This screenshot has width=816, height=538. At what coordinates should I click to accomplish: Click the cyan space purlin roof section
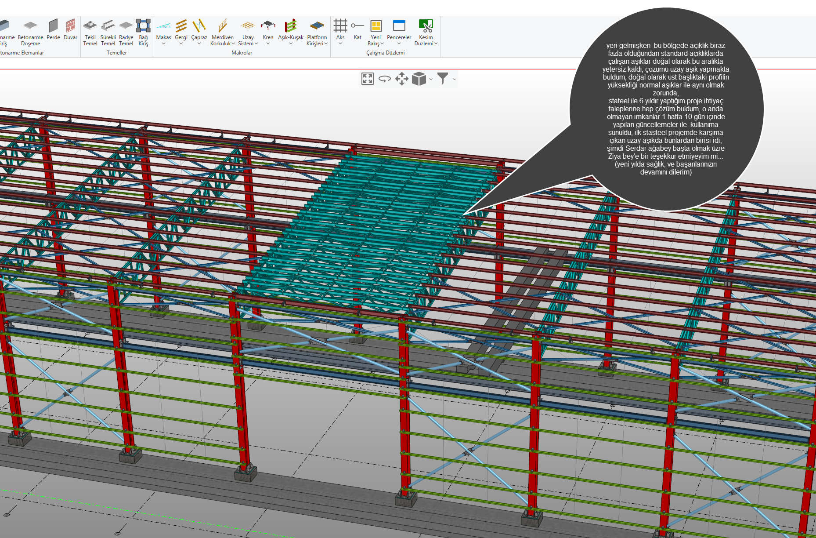tap(373, 220)
